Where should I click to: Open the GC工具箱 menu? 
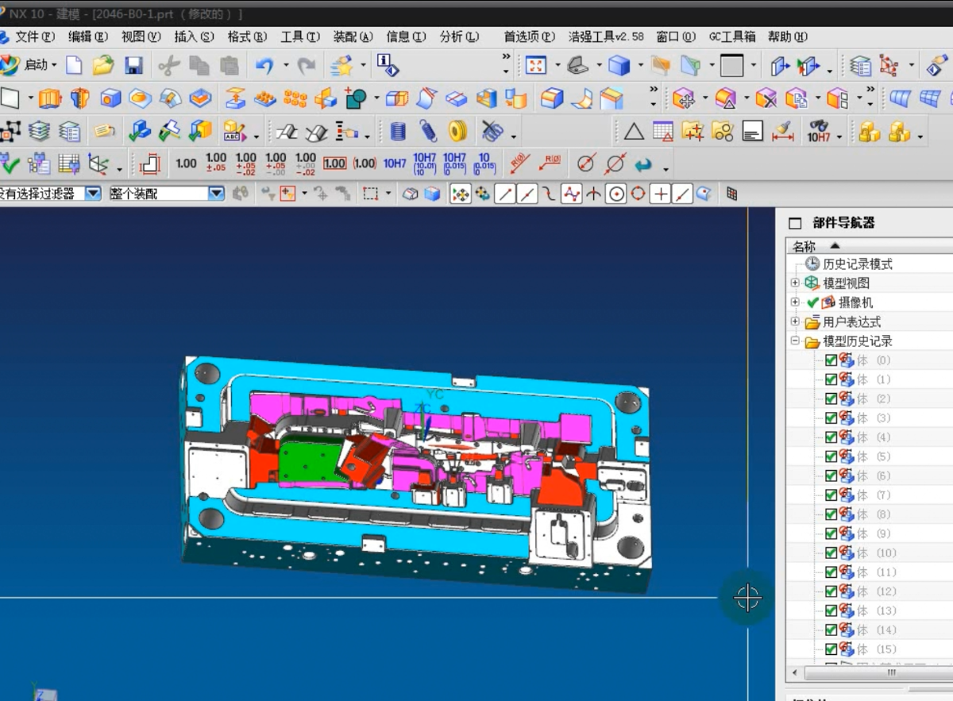tap(732, 37)
